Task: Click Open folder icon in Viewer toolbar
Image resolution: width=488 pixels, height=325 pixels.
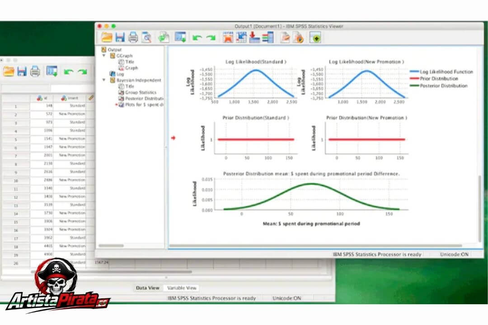Action: (107, 37)
